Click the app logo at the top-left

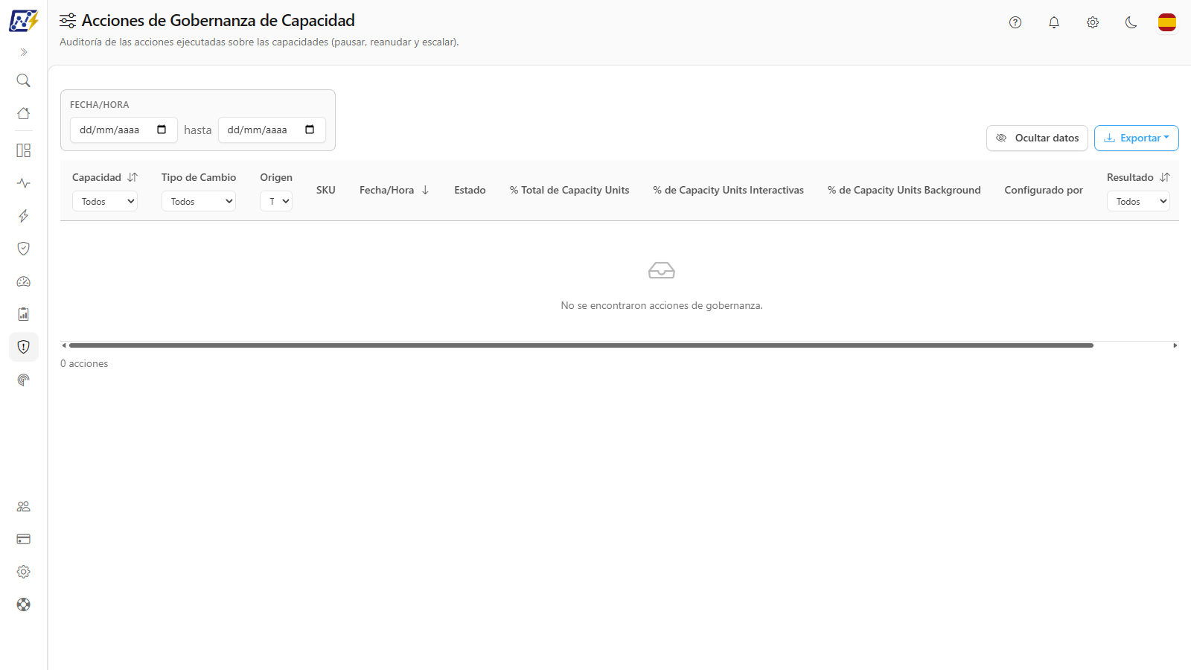pos(24,21)
